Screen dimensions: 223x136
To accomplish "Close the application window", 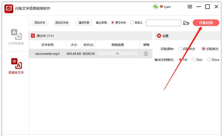I will pos(216,7).
